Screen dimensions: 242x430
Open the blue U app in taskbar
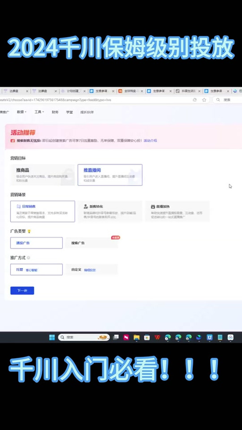tap(209, 337)
